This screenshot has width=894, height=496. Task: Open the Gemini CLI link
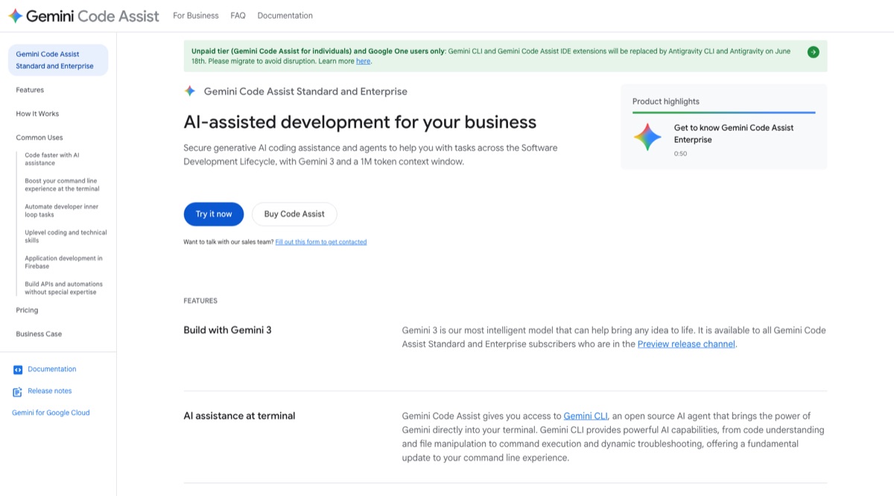point(586,416)
